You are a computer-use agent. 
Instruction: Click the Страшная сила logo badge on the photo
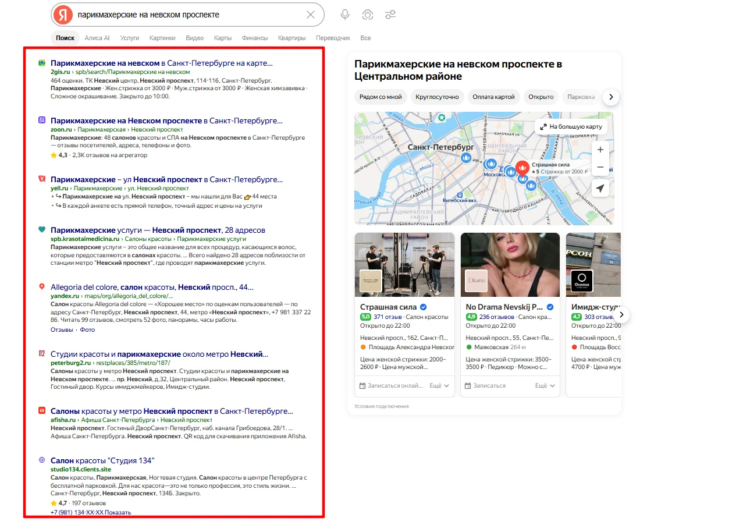point(371,281)
